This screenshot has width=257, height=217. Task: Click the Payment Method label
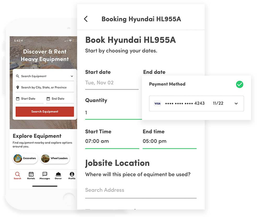click(x=167, y=84)
